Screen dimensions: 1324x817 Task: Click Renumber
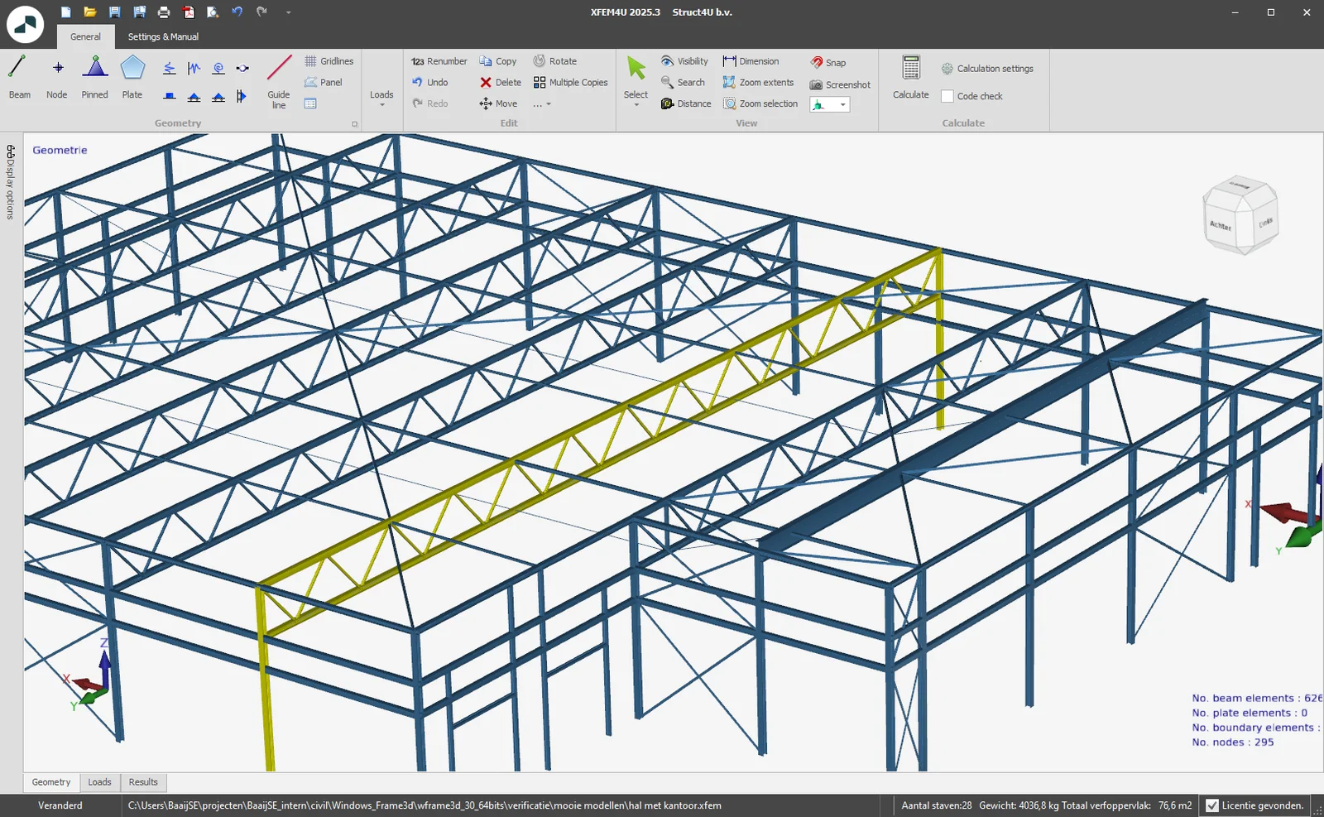pyautogui.click(x=439, y=61)
